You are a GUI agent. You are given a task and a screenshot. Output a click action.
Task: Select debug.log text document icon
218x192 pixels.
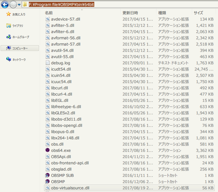coord(48,63)
